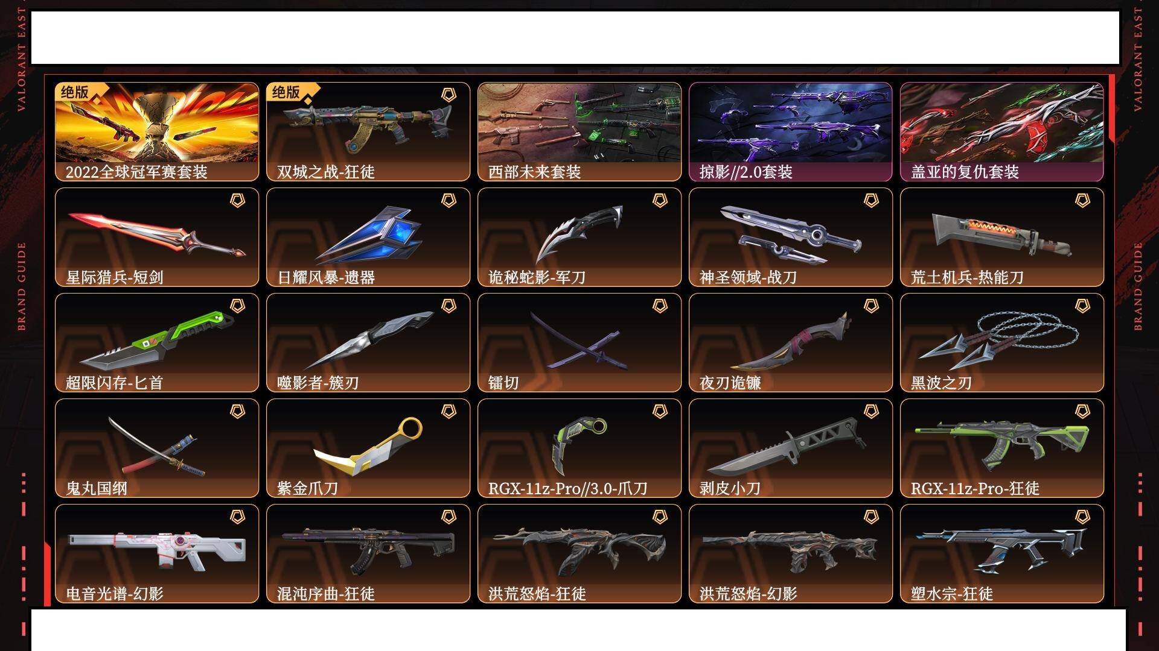Viewport: 1159px width, 651px height.
Task: Click the badge icon on 镭切 card
Action: click(x=660, y=306)
